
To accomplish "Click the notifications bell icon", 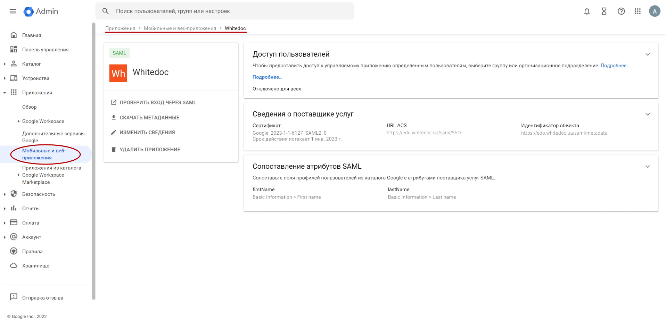I will pyautogui.click(x=587, y=11).
